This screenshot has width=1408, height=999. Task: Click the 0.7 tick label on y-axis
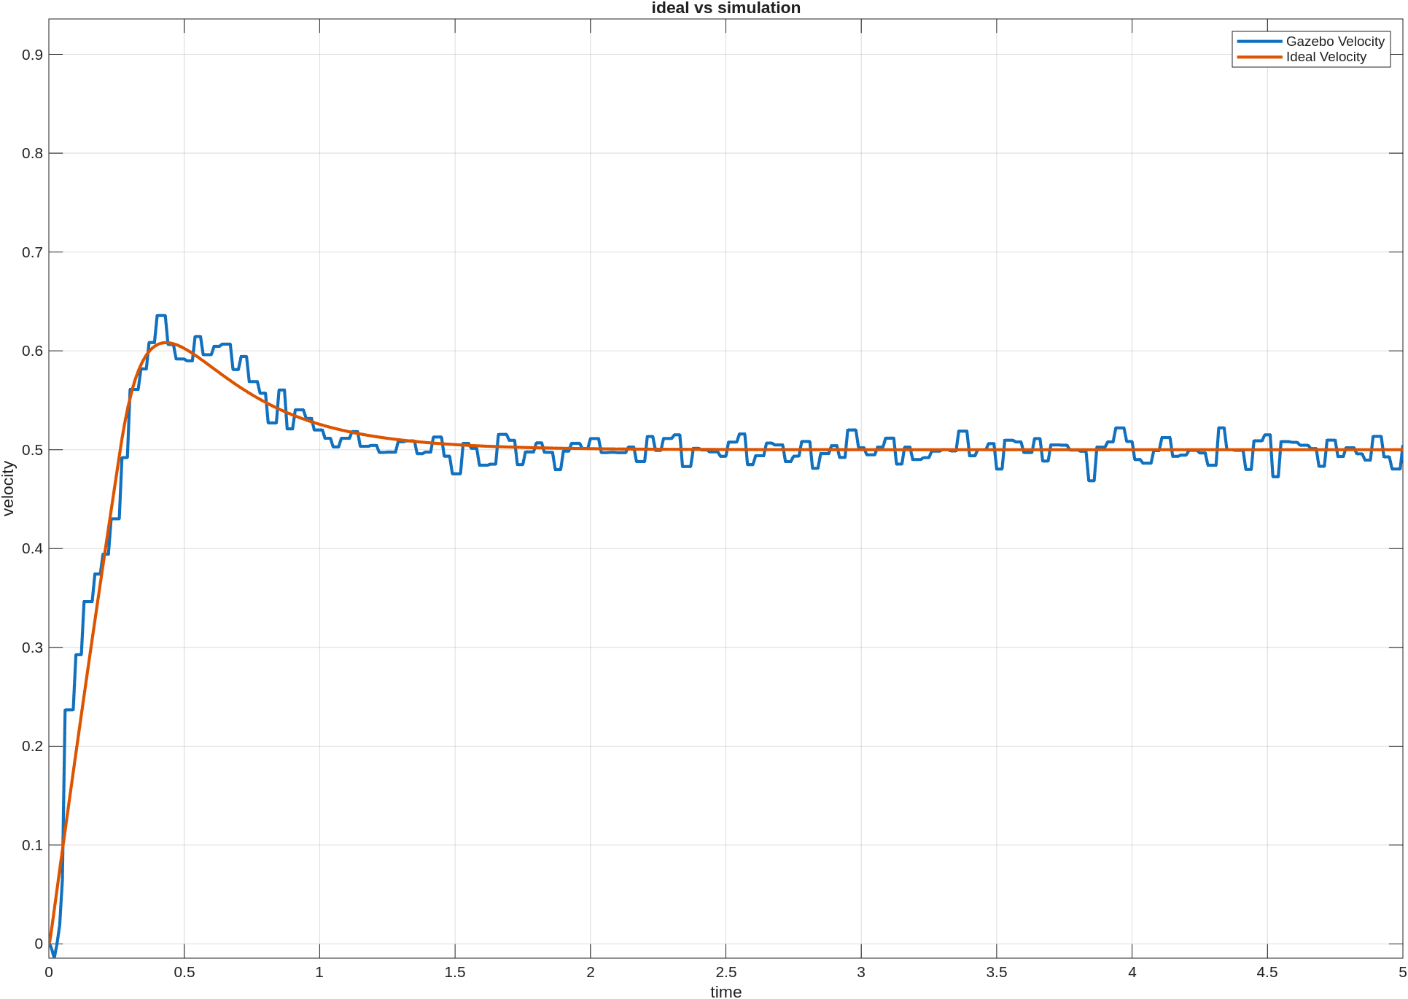click(32, 252)
